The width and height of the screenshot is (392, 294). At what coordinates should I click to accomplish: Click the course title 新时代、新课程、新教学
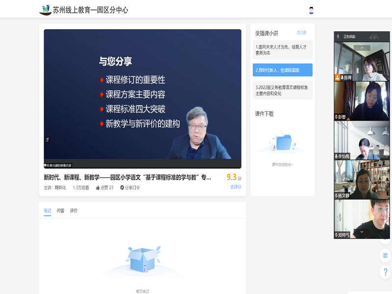point(127,177)
